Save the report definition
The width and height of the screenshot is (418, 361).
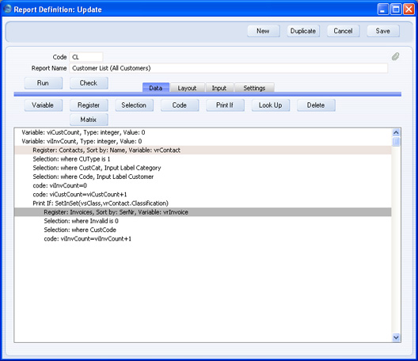pyautogui.click(x=383, y=31)
